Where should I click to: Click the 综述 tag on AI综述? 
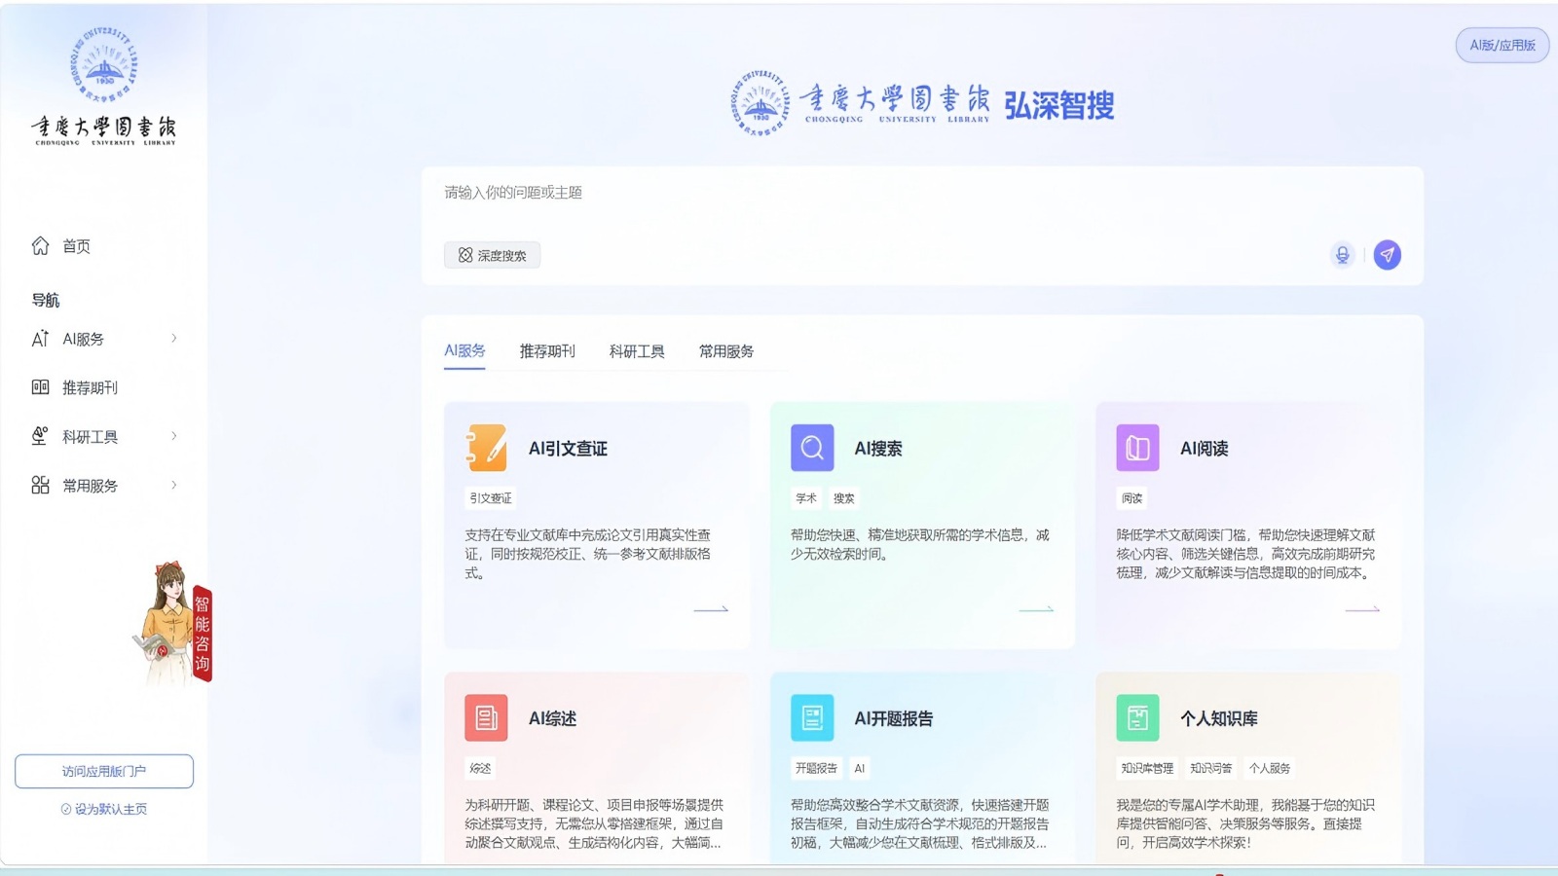coord(481,768)
